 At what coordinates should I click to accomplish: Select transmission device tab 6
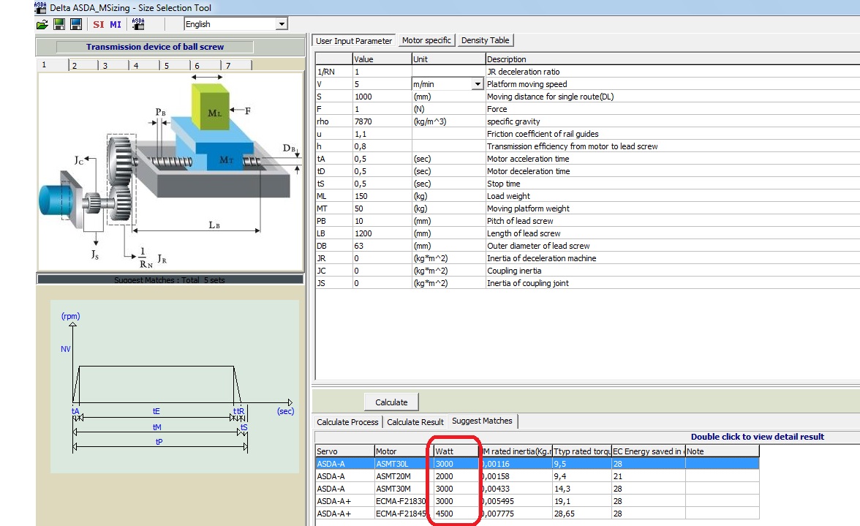pos(207,65)
